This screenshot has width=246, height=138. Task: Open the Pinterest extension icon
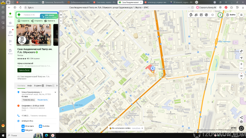pyautogui.click(x=226, y=7)
